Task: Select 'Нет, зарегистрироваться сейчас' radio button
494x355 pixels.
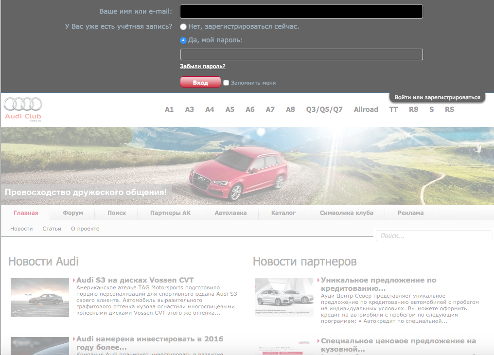Action: click(x=183, y=27)
